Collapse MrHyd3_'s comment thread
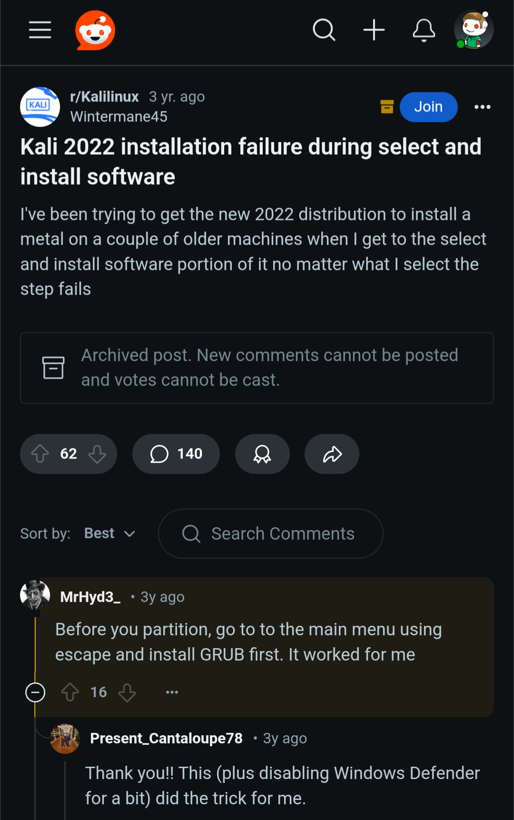The width and height of the screenshot is (514, 820). pos(35,692)
